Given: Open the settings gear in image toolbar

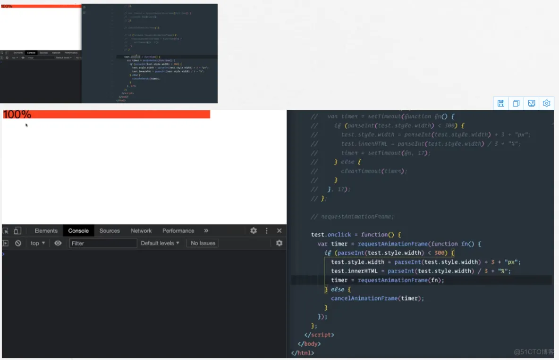Looking at the screenshot, I should pyautogui.click(x=547, y=104).
